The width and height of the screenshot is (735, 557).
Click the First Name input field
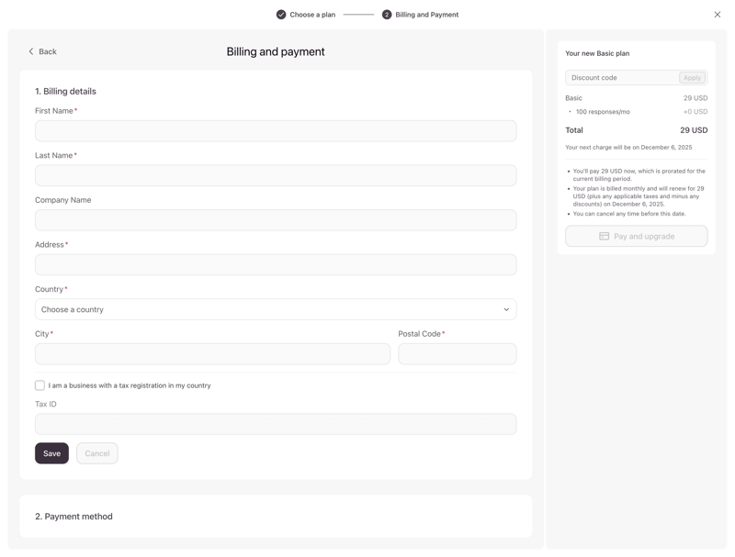click(276, 130)
